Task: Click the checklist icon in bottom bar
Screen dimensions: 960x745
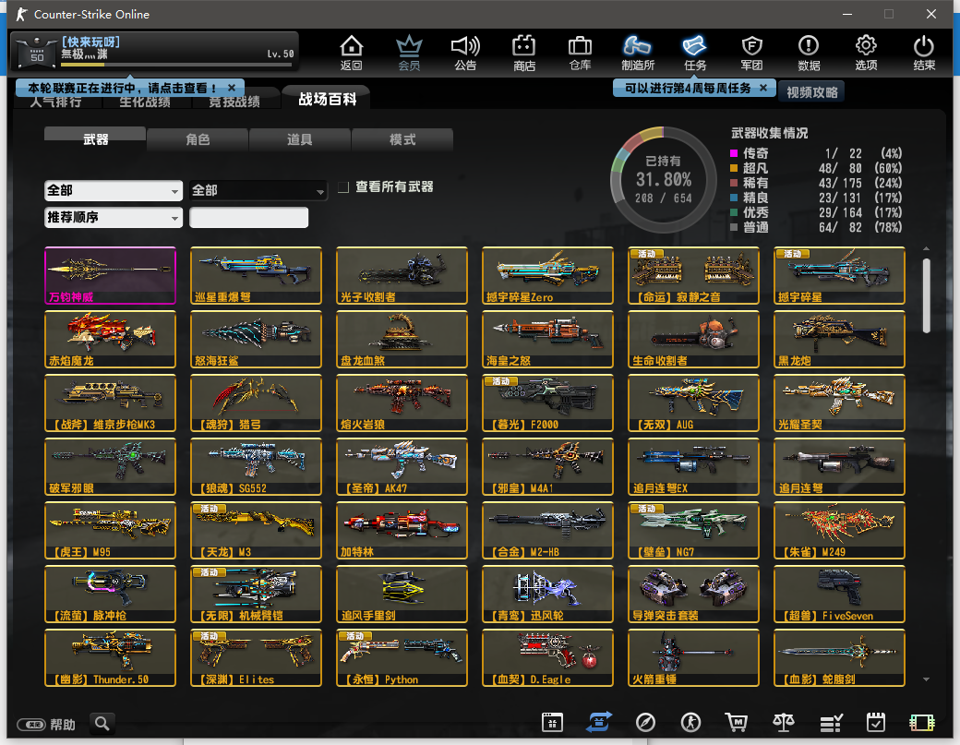Action: (x=831, y=724)
